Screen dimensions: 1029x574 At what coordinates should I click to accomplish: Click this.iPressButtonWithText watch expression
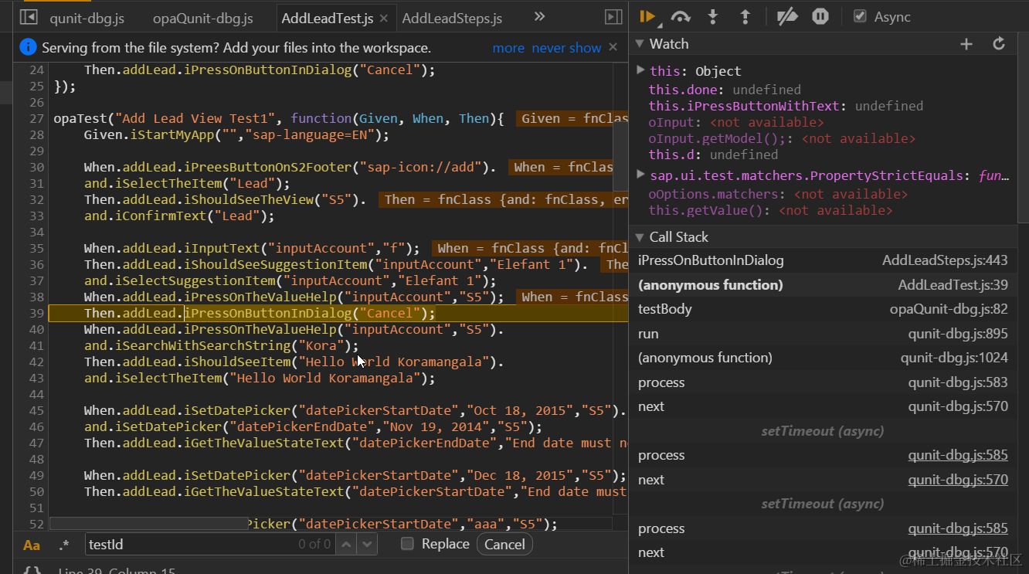786,106
